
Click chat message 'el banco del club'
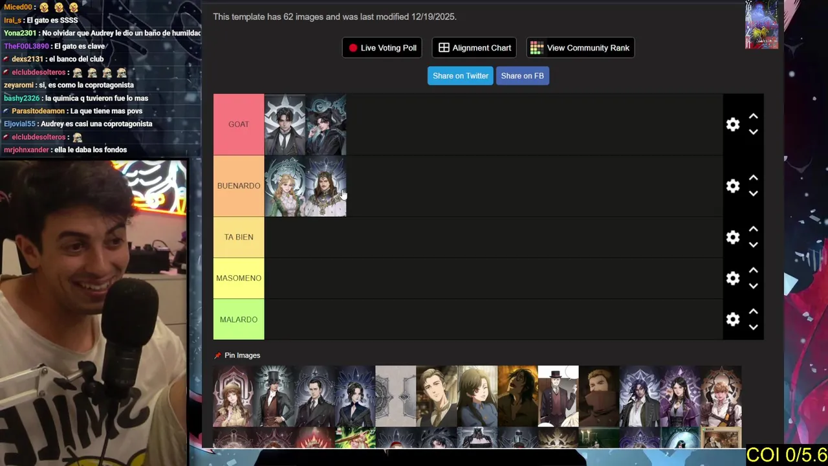(x=76, y=59)
